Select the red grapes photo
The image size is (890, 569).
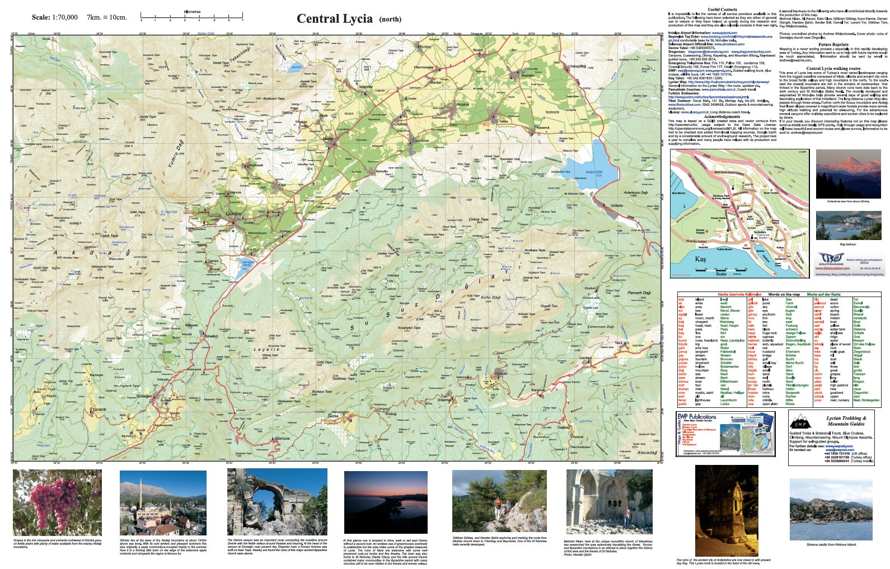[57, 503]
